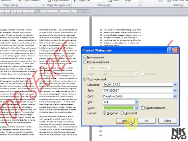This screenshot has height=141, width=188.
Task: Click the horizontal ruler above the document
Action: (x=45, y=11)
